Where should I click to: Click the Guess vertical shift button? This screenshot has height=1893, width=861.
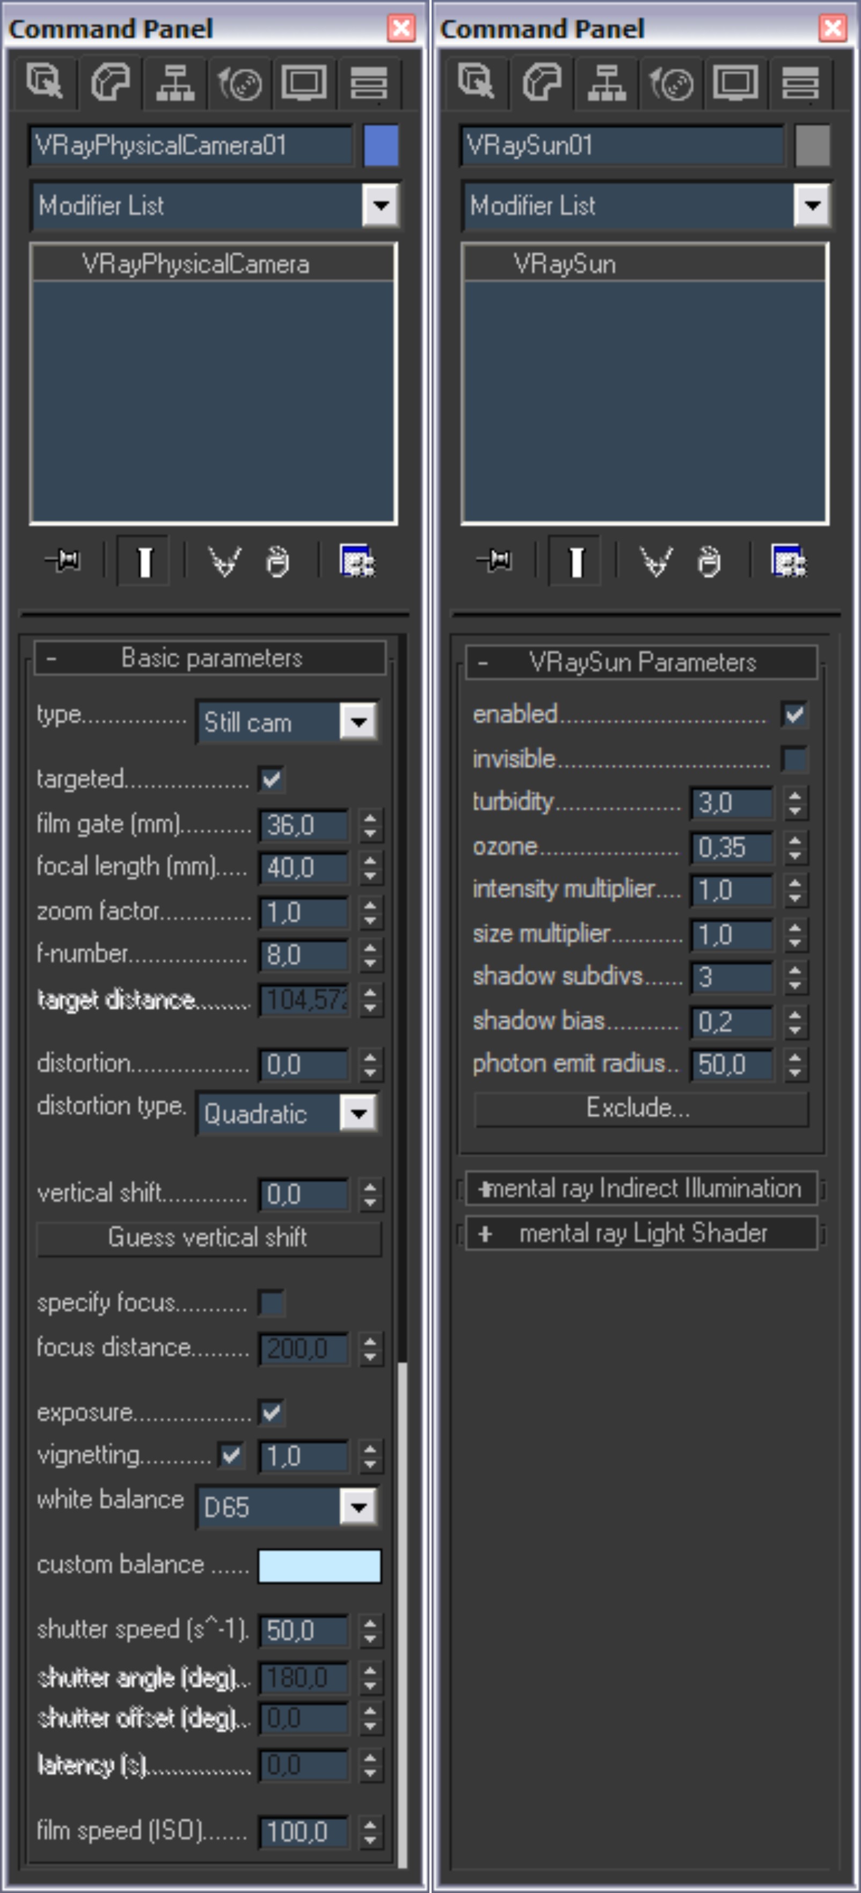coord(208,1238)
